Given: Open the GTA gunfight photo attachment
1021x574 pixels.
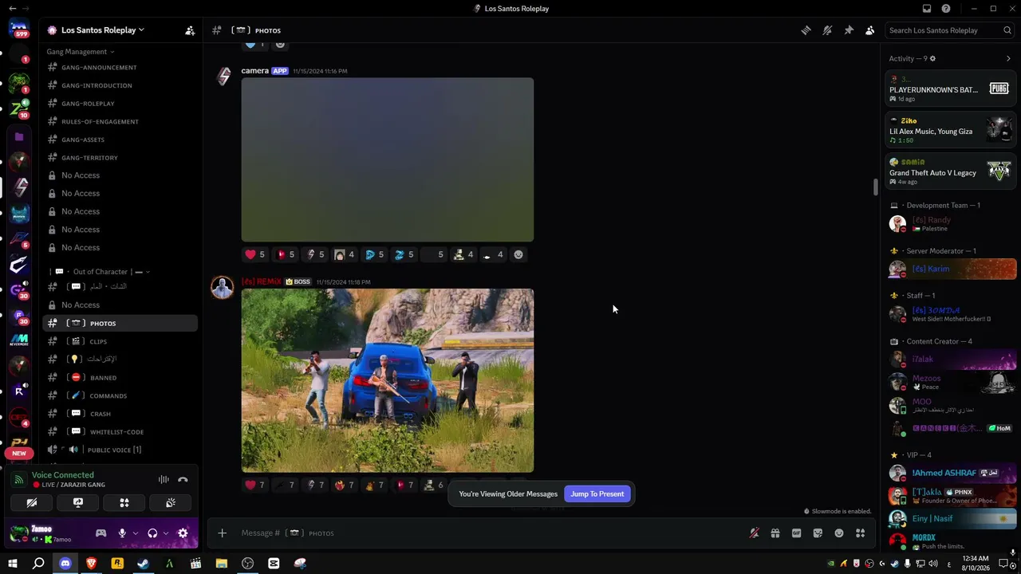Looking at the screenshot, I should pyautogui.click(x=388, y=380).
